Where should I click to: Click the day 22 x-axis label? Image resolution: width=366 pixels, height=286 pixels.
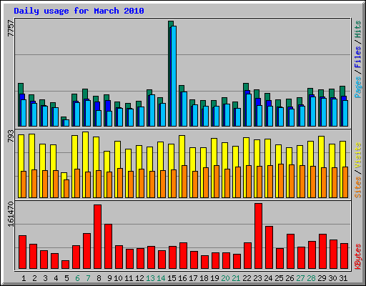click(247, 278)
